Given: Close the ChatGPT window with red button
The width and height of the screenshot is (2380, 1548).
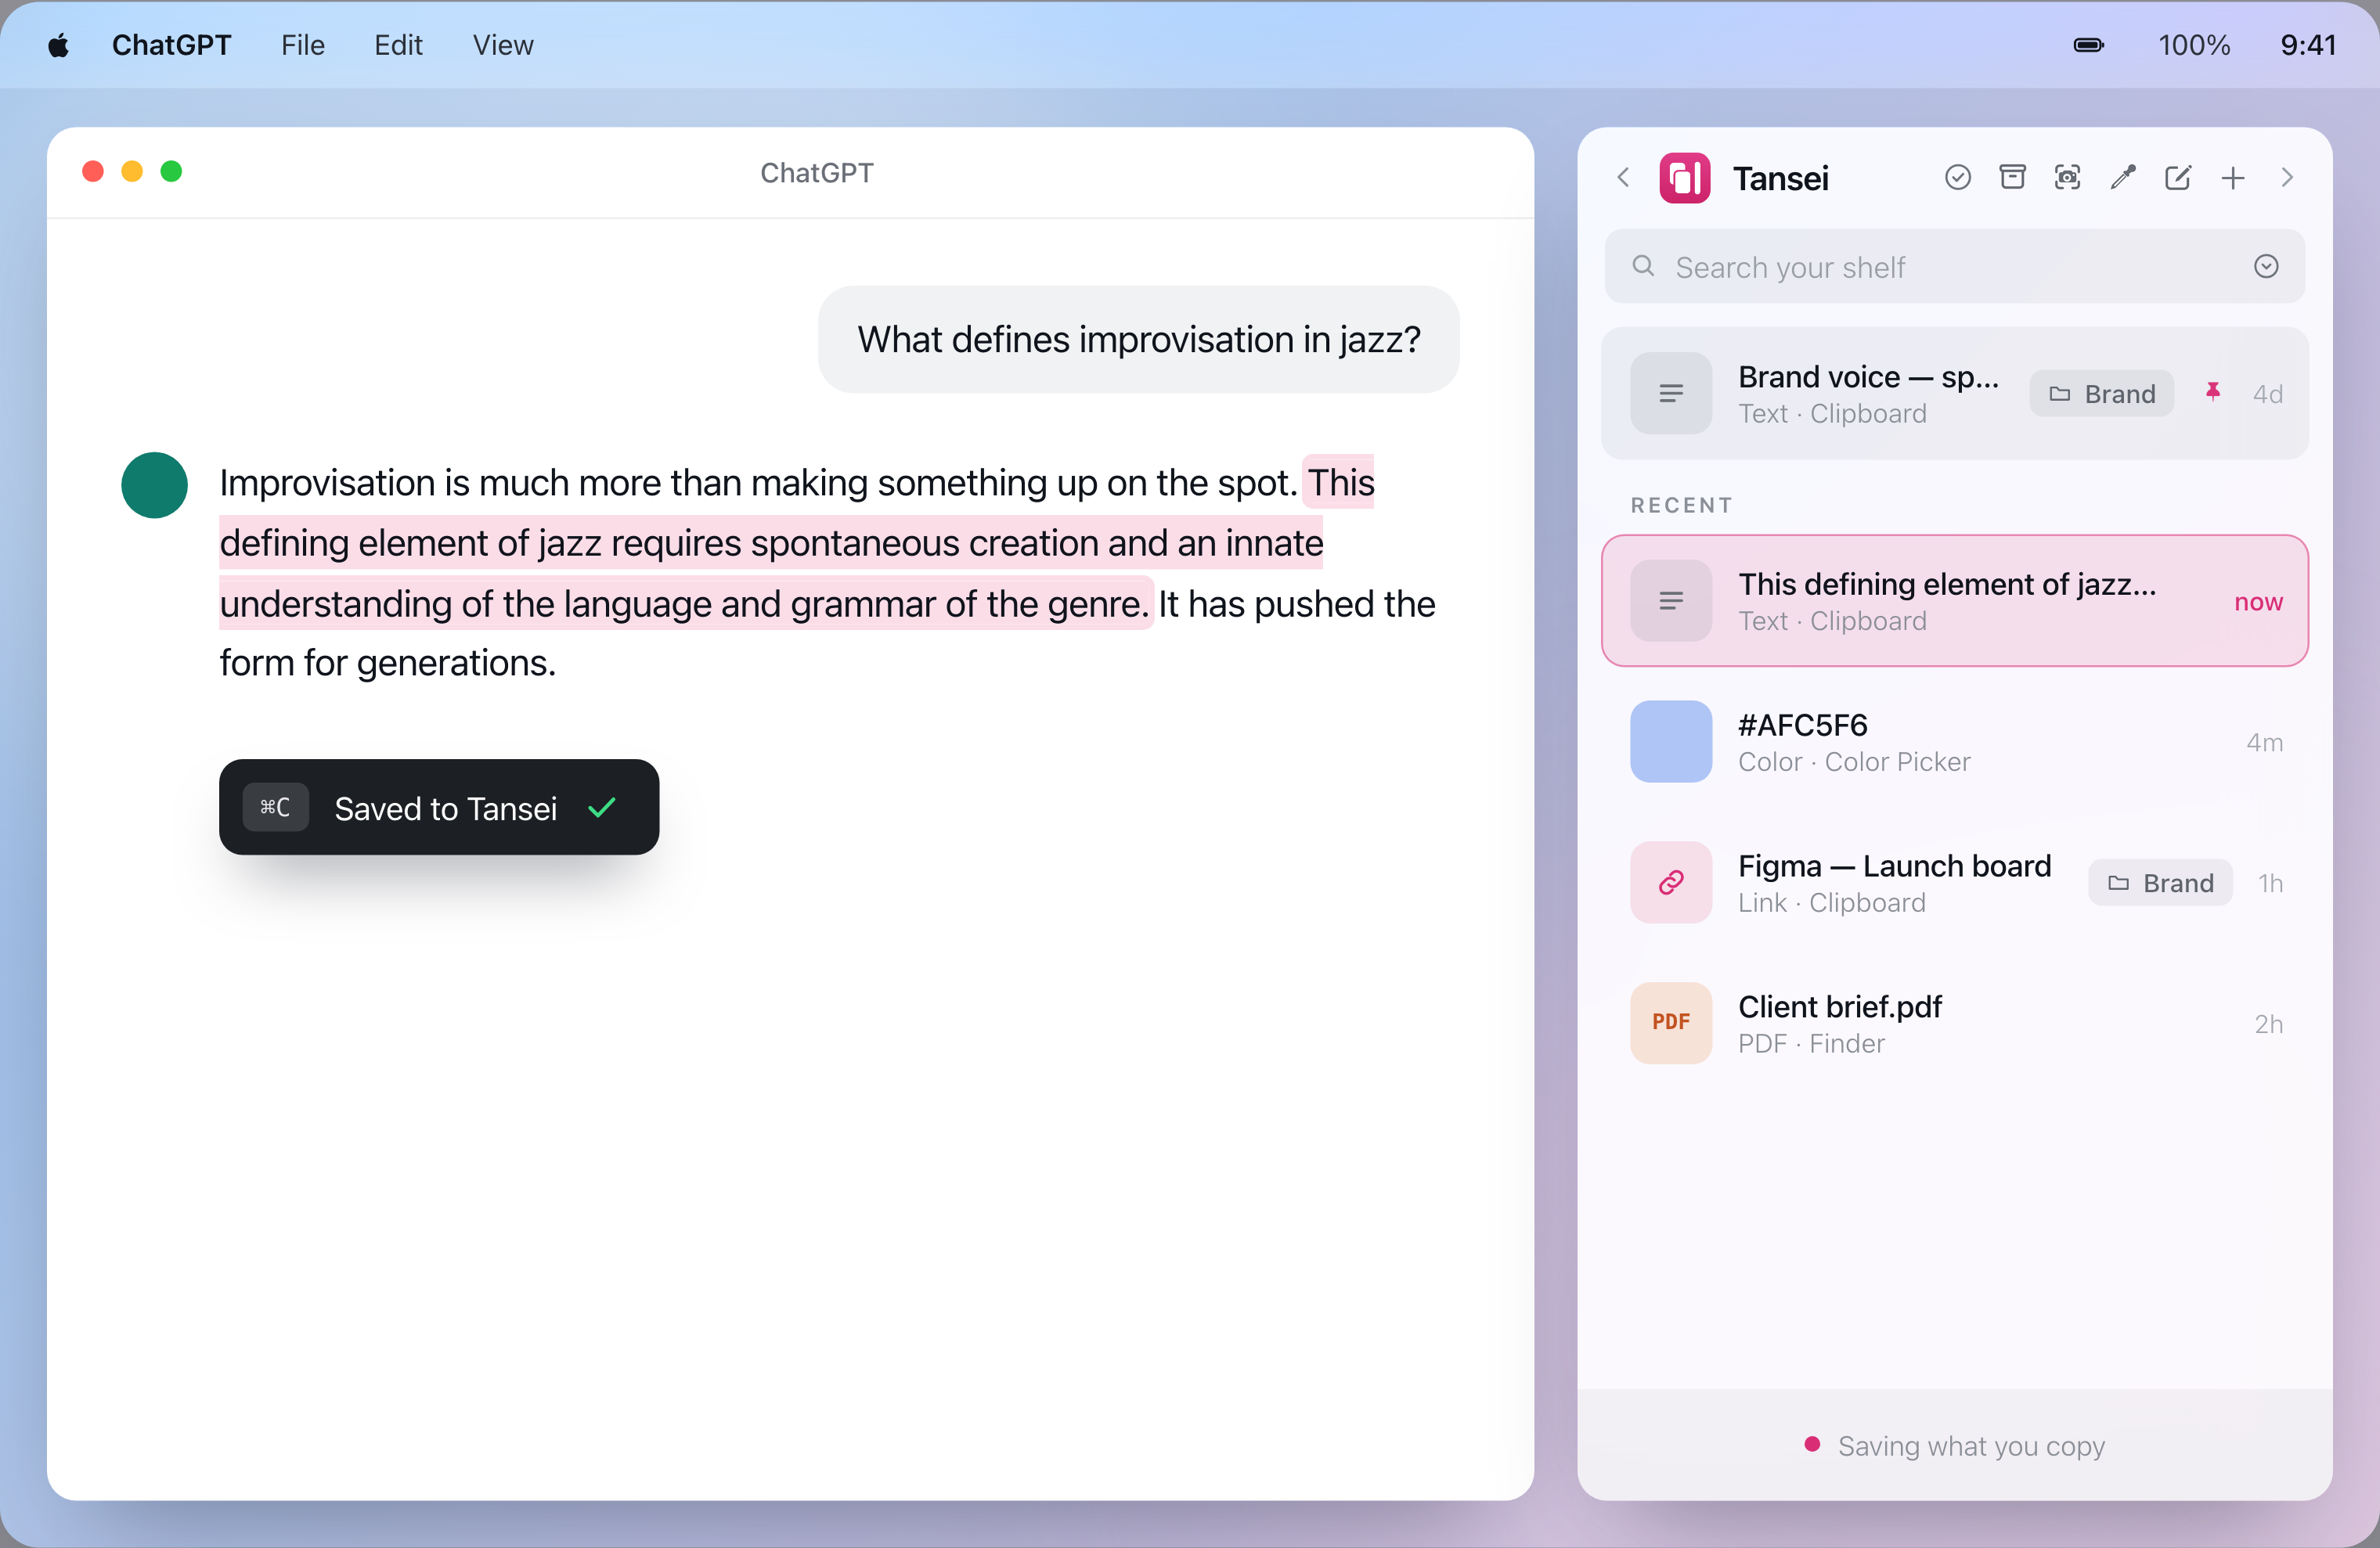Looking at the screenshot, I should coord(93,172).
